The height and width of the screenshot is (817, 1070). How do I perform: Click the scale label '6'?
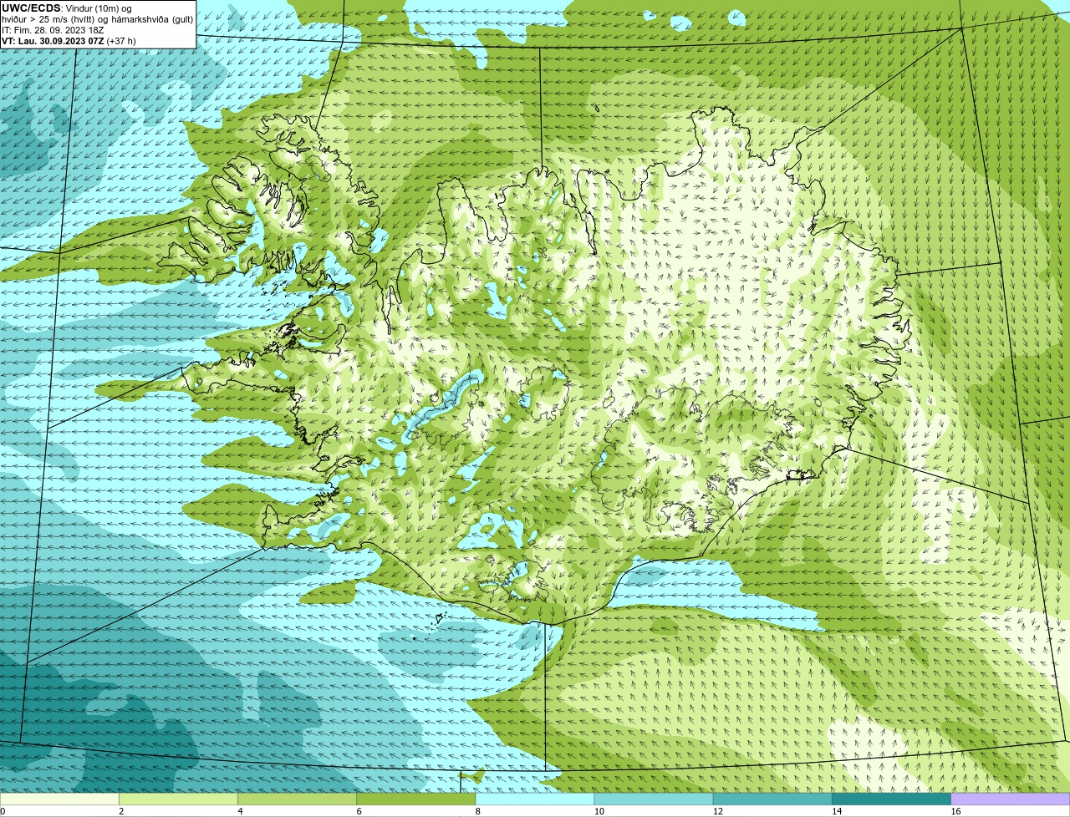(359, 811)
